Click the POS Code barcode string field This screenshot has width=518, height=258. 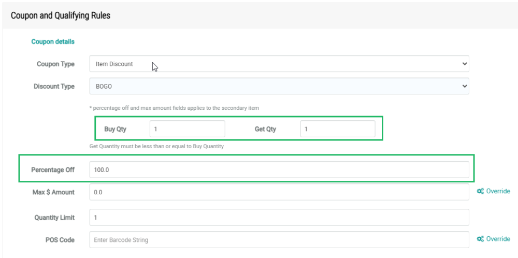[x=279, y=240]
